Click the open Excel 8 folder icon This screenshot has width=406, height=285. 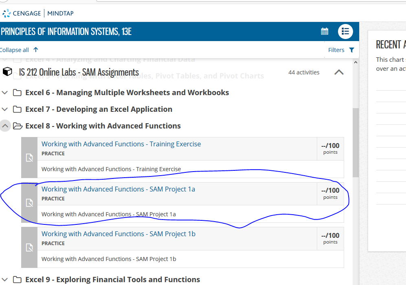(18, 126)
